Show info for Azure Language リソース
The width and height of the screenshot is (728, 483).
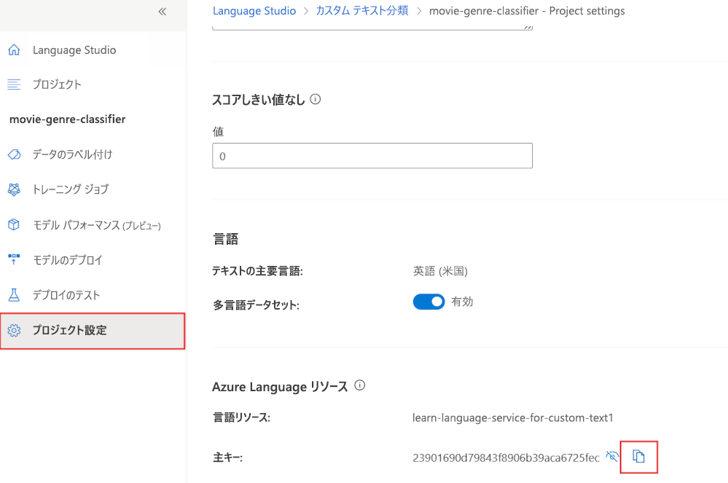coord(360,385)
